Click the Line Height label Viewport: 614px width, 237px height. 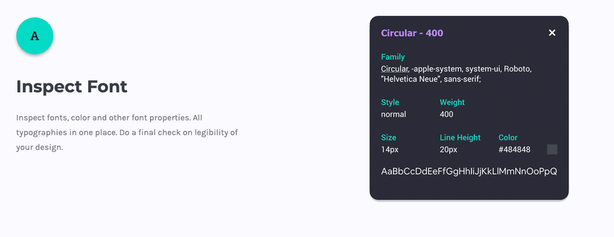460,138
